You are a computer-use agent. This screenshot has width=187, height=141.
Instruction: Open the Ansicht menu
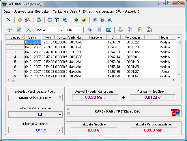coord(75,12)
